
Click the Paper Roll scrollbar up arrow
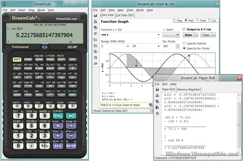[239, 95]
